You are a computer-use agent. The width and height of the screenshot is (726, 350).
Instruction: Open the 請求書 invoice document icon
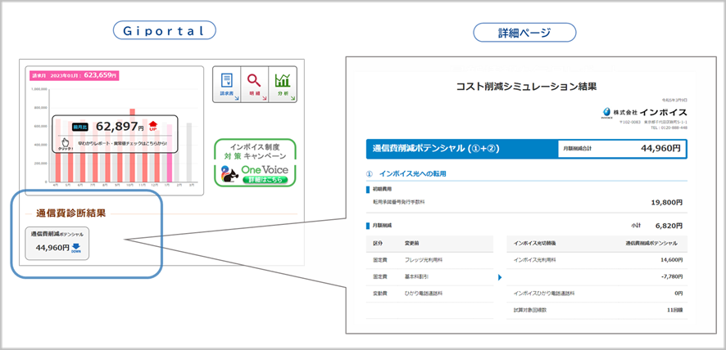(x=226, y=83)
